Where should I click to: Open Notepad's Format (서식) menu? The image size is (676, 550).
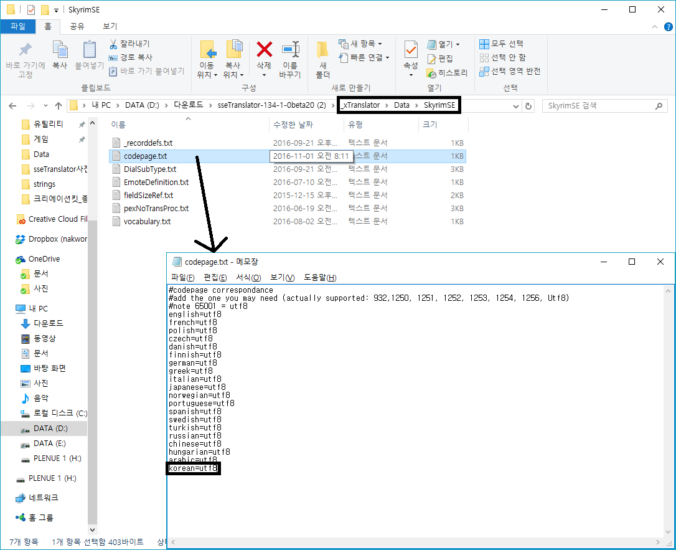[248, 277]
